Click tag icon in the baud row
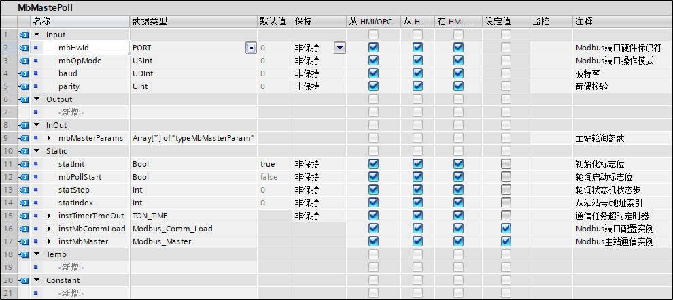 [24, 73]
